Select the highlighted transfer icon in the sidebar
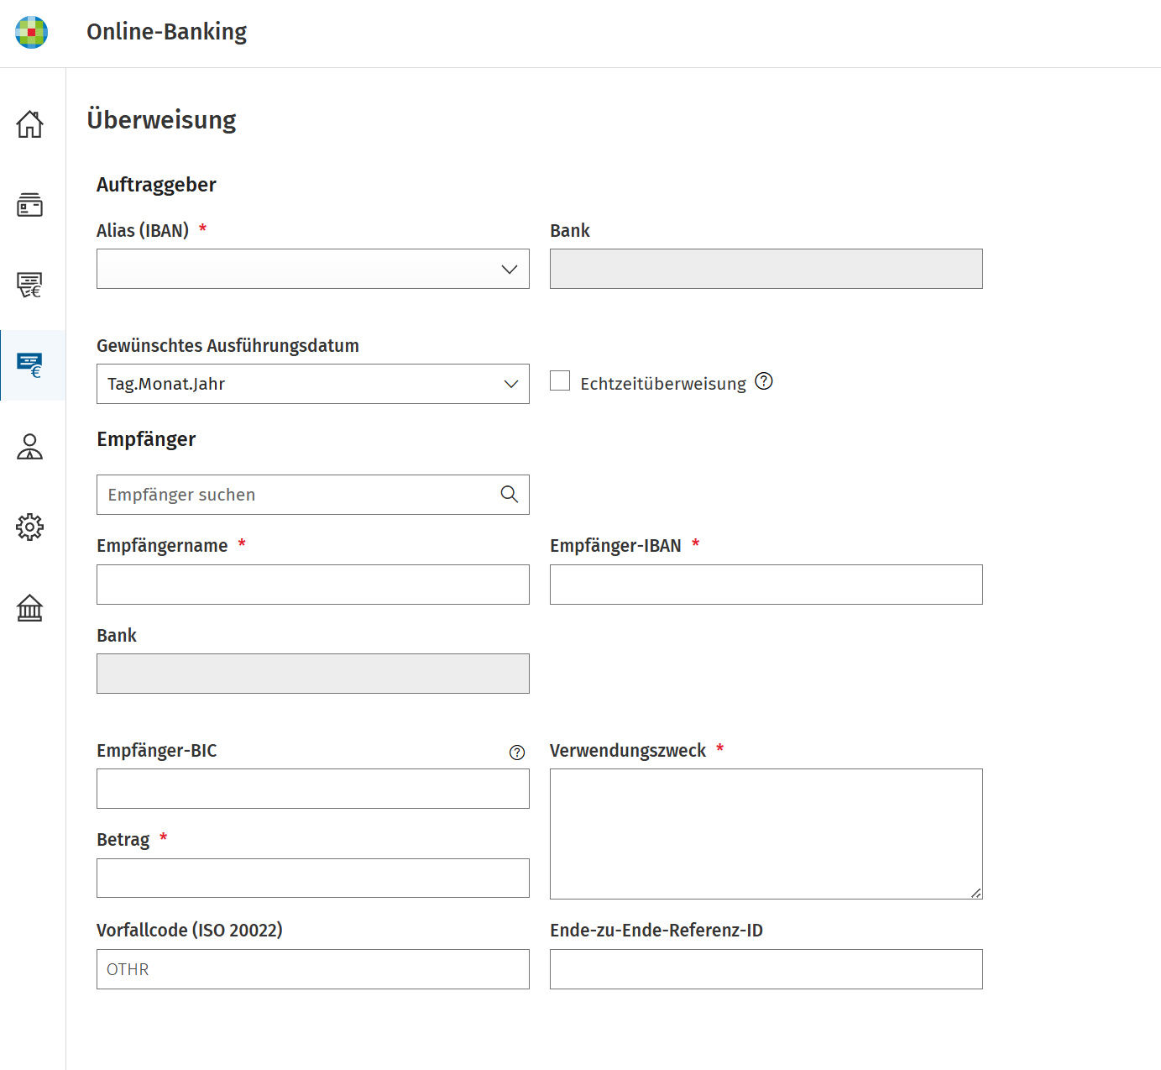 pos(30,365)
